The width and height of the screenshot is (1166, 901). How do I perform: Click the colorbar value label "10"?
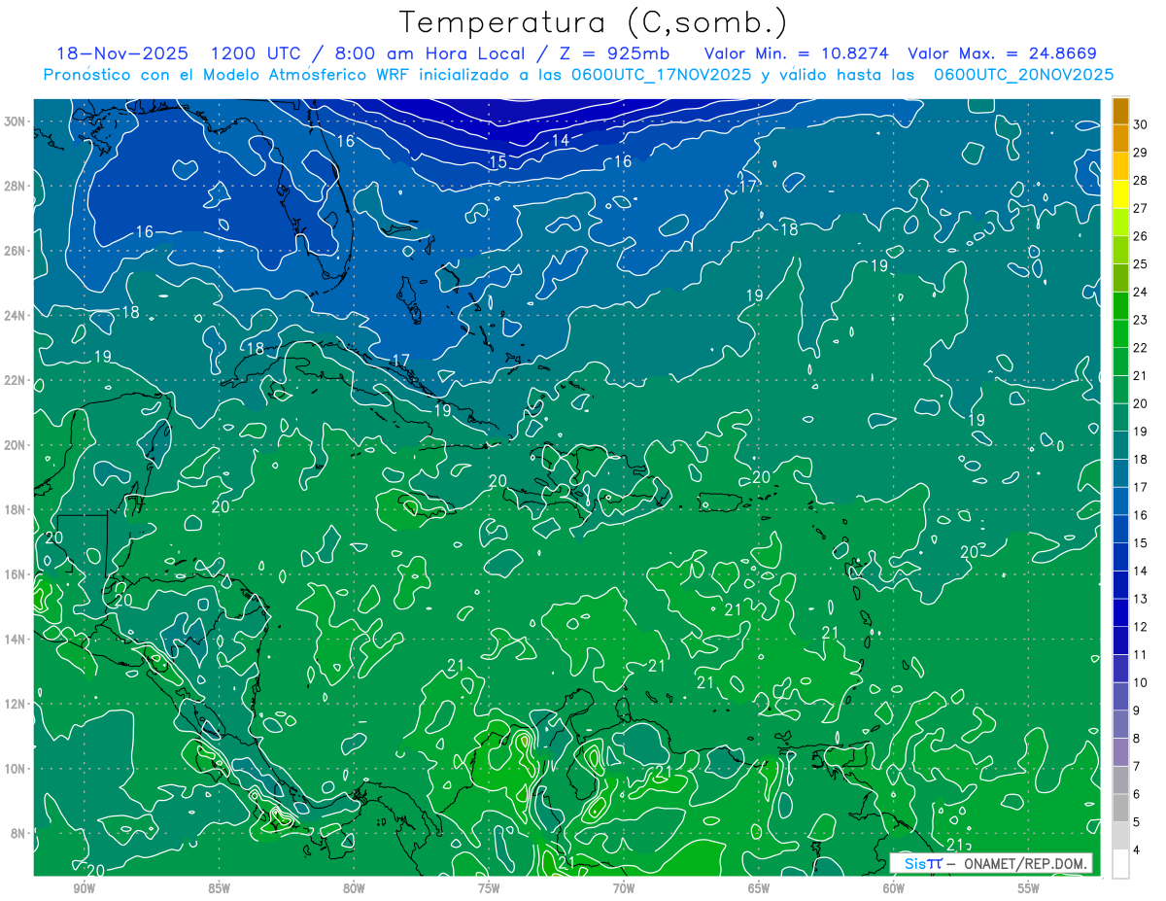pos(1141,682)
